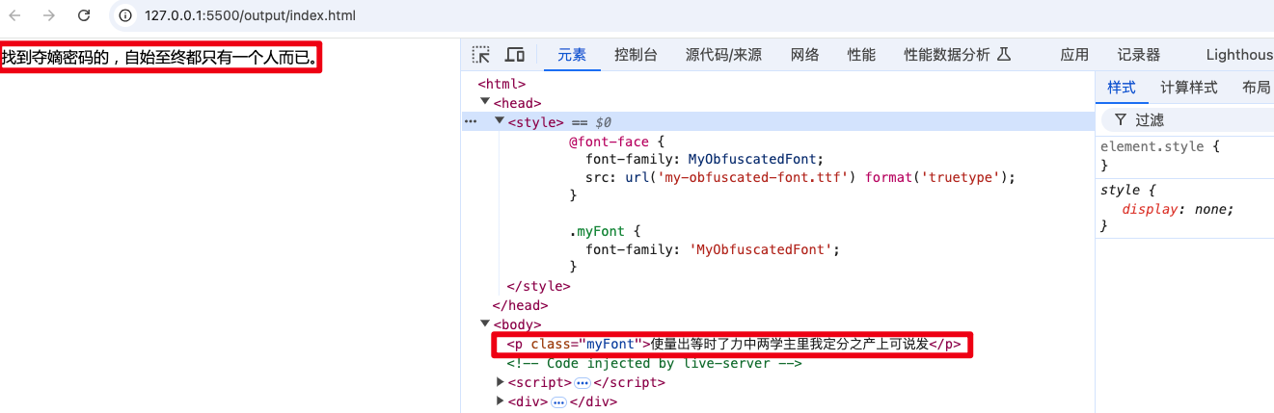Select the closing </style> tag row

click(x=538, y=286)
